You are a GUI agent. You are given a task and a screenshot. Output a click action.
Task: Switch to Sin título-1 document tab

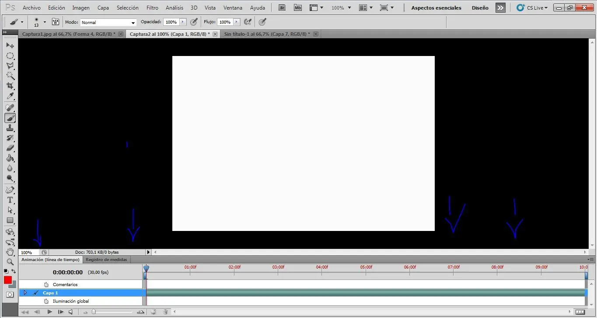266,34
